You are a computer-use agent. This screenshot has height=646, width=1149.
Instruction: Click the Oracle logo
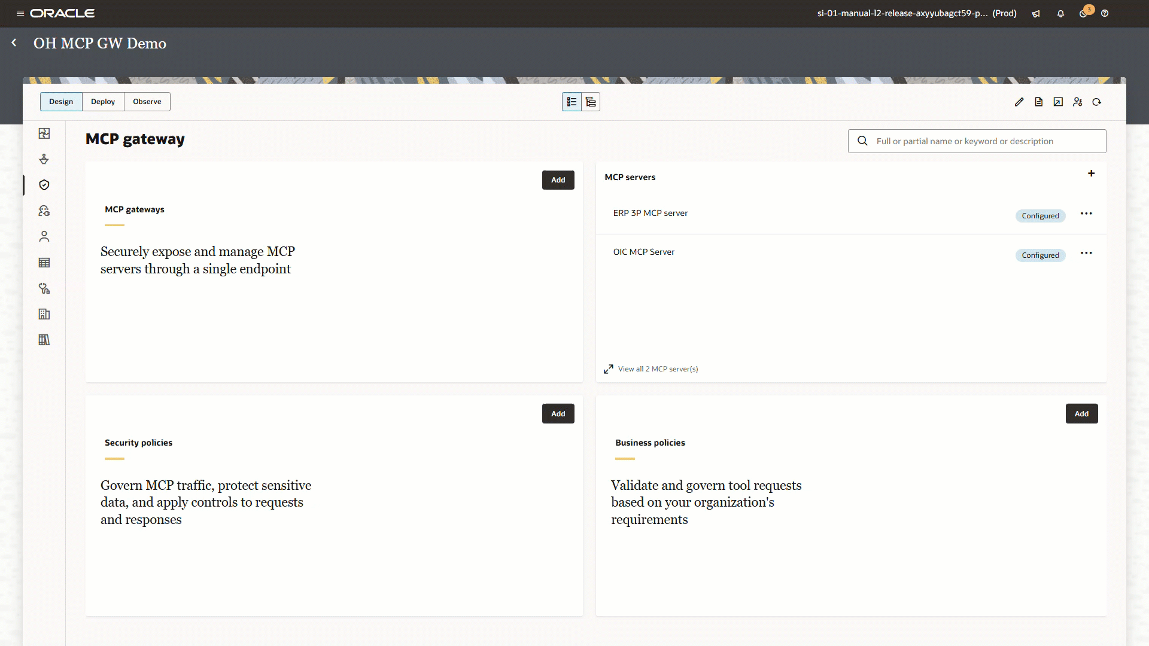pyautogui.click(x=62, y=13)
